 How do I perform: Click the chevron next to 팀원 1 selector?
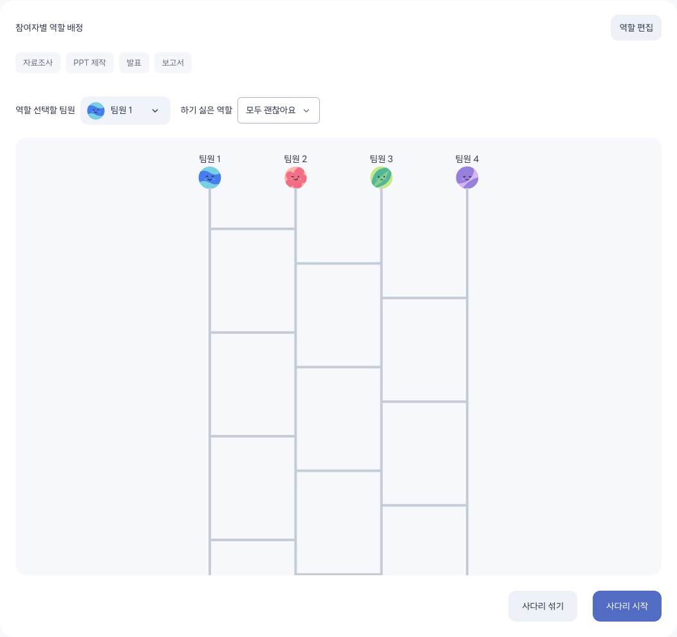click(155, 111)
